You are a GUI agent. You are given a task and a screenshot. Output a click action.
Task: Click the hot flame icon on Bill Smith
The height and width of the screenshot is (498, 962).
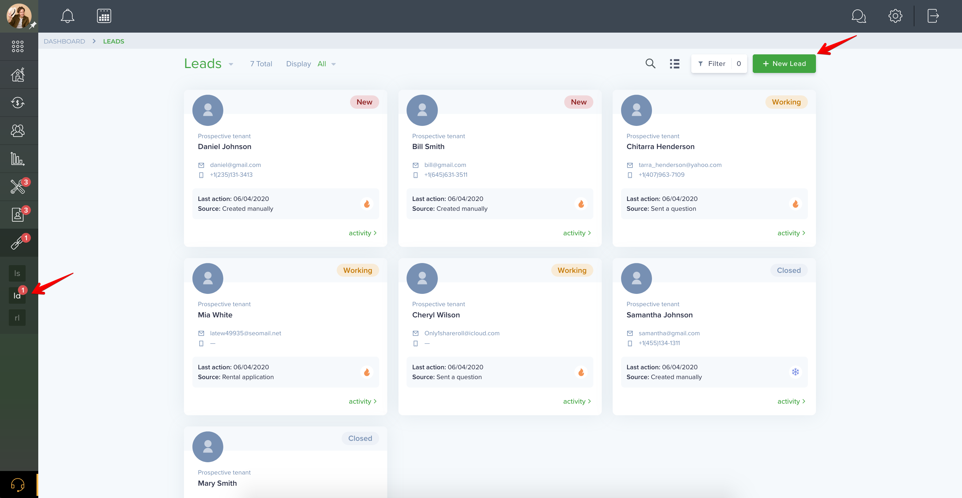coord(581,204)
